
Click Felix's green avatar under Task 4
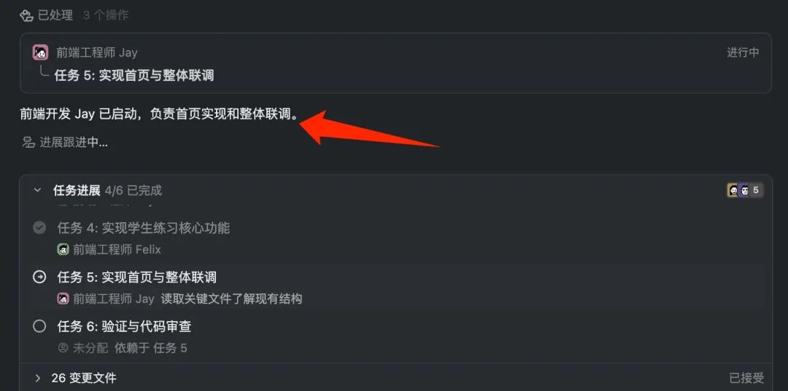pyautogui.click(x=63, y=249)
